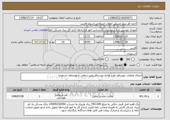Click the delivery province field فارس
The width and height of the screenshot is (170, 120).
pos(120,48)
